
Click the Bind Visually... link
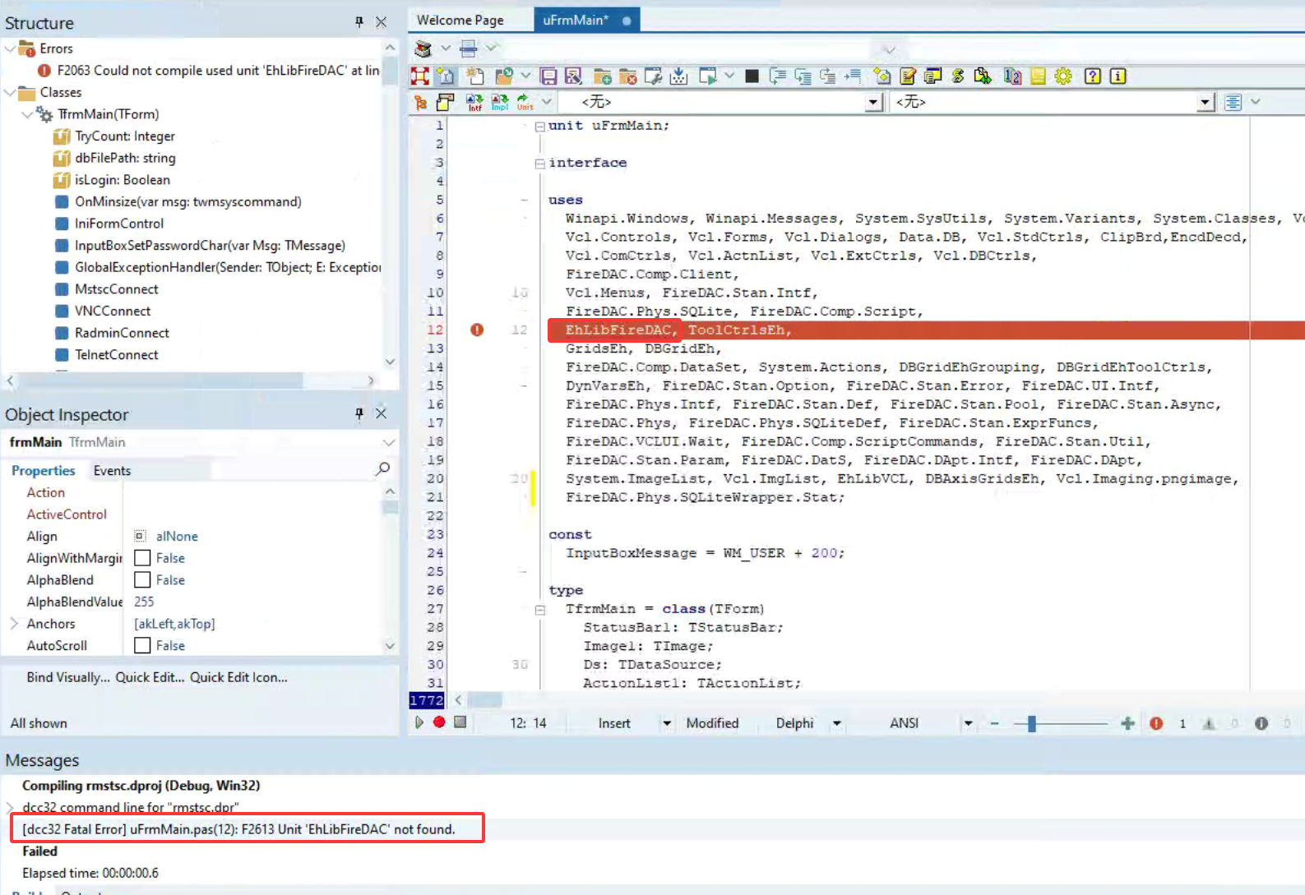(68, 677)
